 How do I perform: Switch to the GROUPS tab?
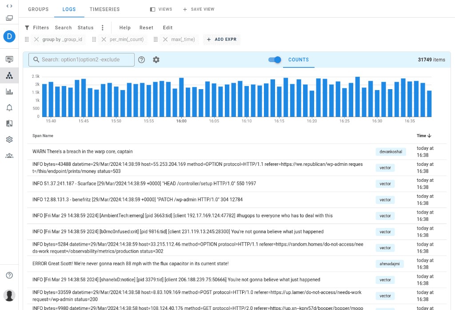(38, 9)
